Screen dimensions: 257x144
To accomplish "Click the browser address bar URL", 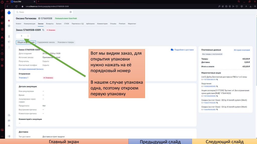I will point(47,6).
